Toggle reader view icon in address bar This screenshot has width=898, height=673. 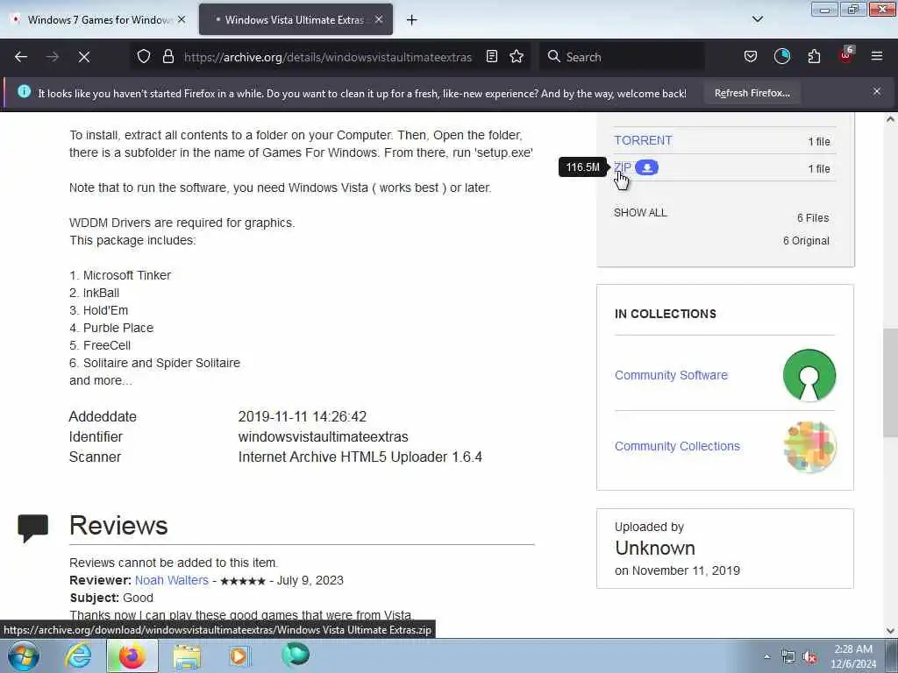click(491, 57)
